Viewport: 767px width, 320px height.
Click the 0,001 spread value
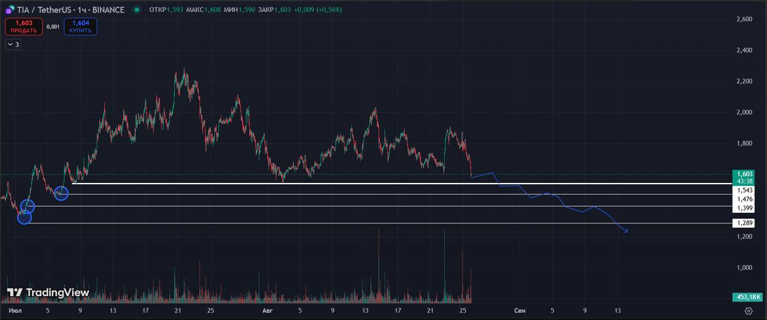[x=53, y=26]
